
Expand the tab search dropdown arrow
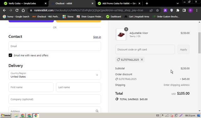[178, 3]
